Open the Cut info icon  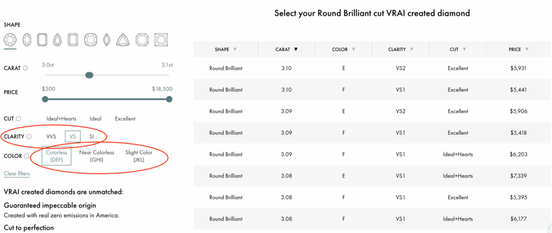tap(19, 119)
